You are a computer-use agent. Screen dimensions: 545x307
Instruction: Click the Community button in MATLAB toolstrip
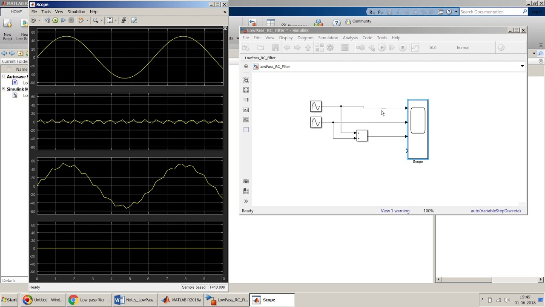(359, 21)
